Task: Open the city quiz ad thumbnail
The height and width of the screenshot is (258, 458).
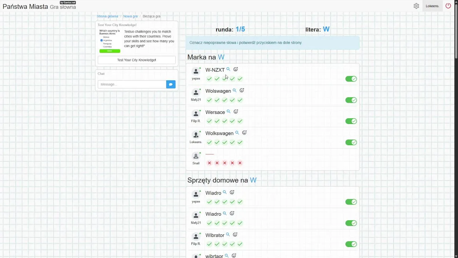Action: click(110, 41)
